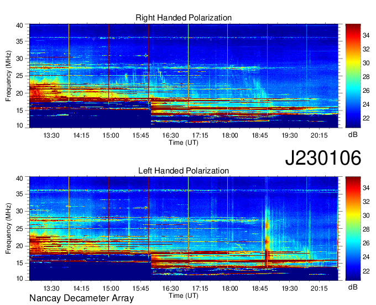Click the Right Handed Polarization spectrogram plot
This screenshot has height=305, width=376.
click(x=184, y=76)
